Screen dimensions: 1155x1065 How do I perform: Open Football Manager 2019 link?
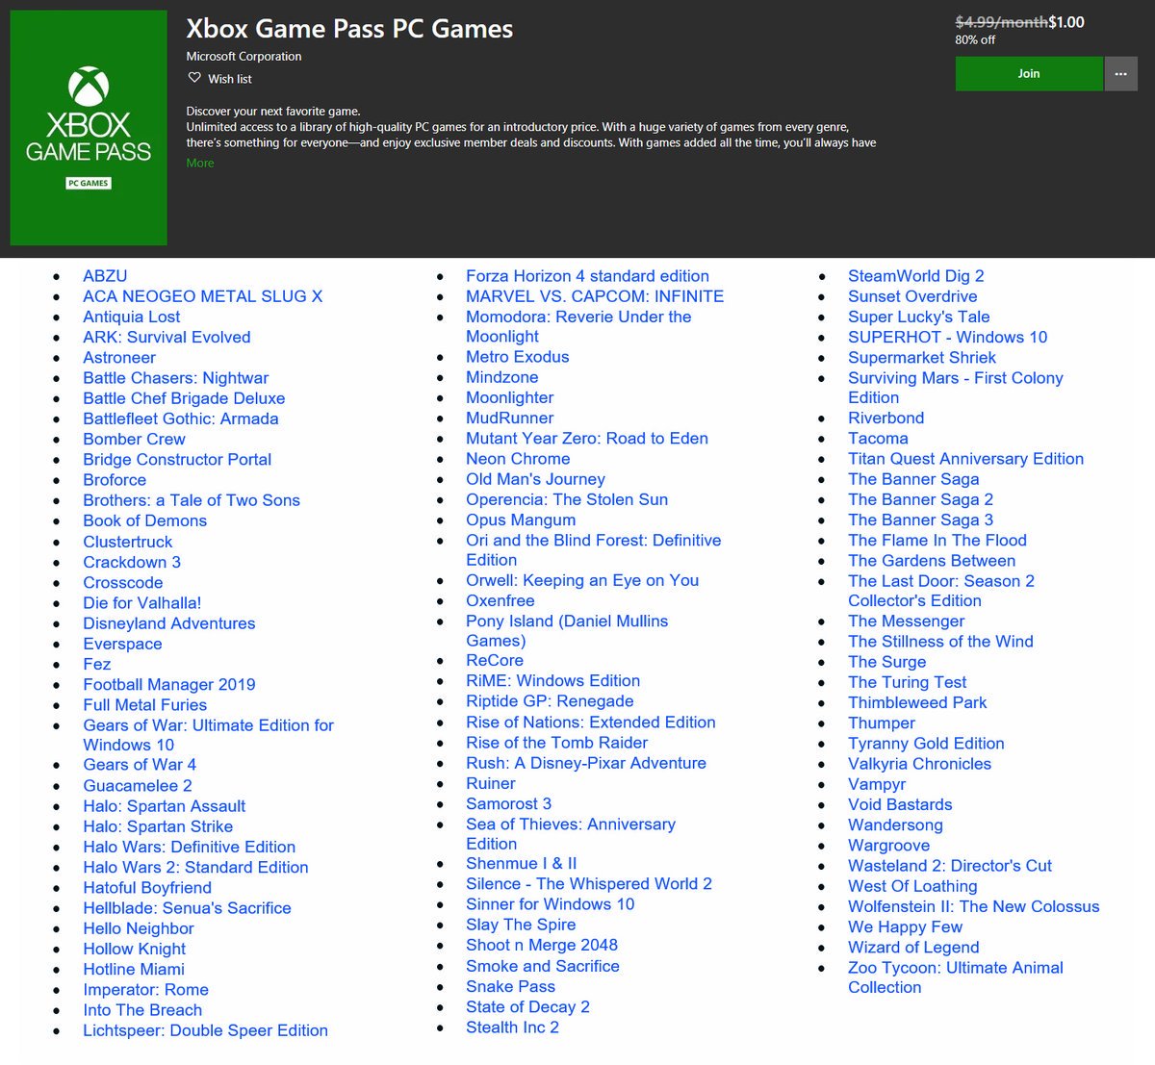[169, 685]
